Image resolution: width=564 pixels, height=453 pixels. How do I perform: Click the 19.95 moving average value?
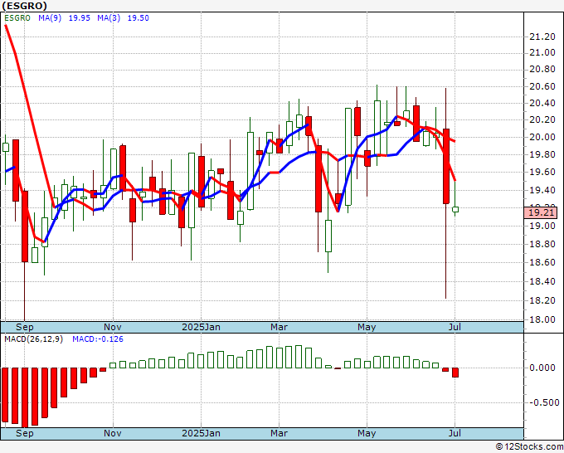[79, 18]
